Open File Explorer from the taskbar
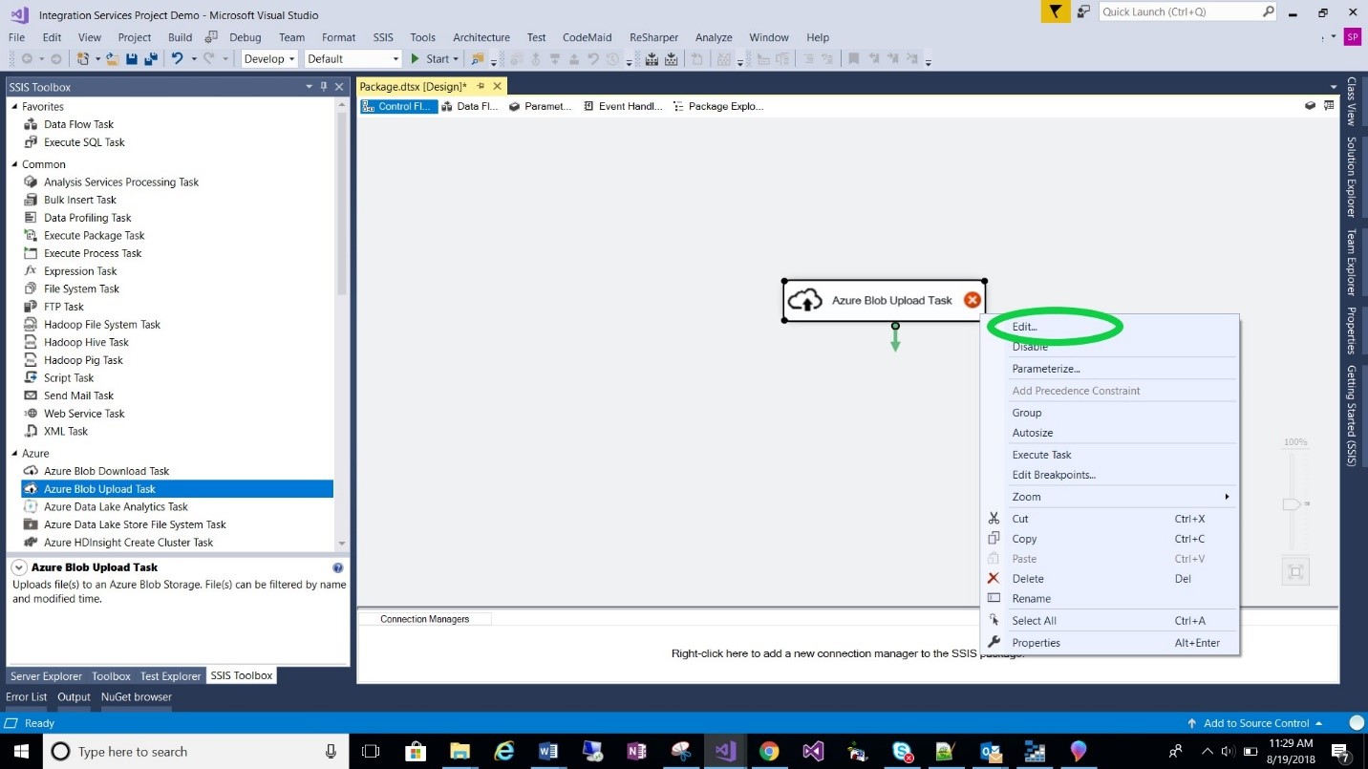Viewport: 1368px width, 769px height. click(460, 751)
